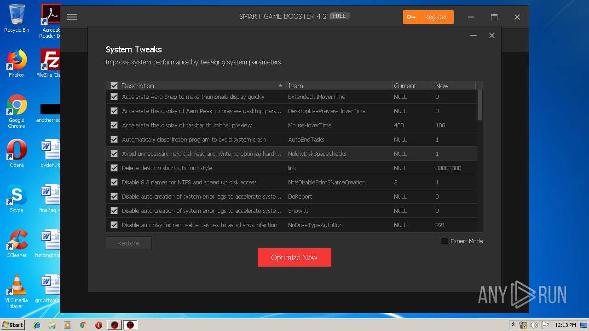Click the Windows Start button

pyautogui.click(x=12, y=325)
